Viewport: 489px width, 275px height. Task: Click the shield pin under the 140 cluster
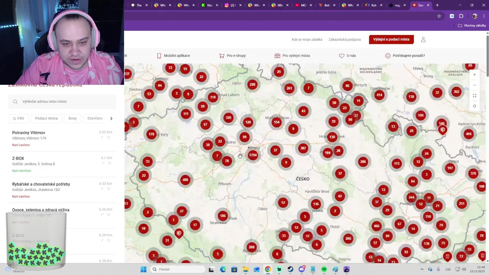click(442, 130)
